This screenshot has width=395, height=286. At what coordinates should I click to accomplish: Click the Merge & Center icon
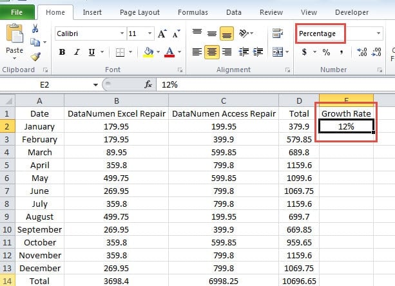coord(278,52)
